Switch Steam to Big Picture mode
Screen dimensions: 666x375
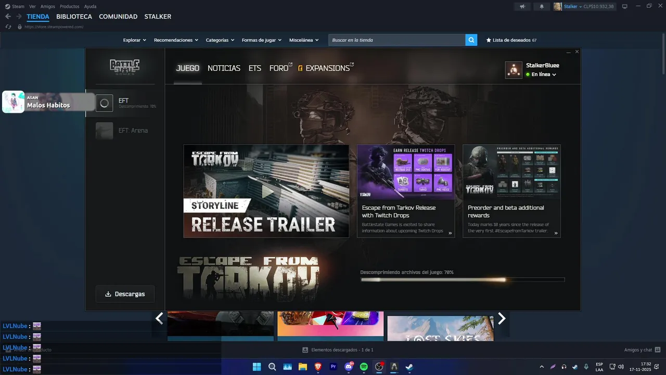coord(625,6)
